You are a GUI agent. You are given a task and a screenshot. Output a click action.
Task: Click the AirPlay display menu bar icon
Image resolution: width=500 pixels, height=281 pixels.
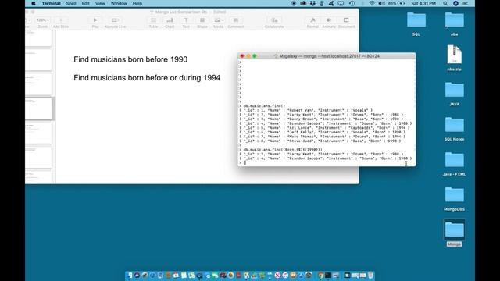point(341,3)
